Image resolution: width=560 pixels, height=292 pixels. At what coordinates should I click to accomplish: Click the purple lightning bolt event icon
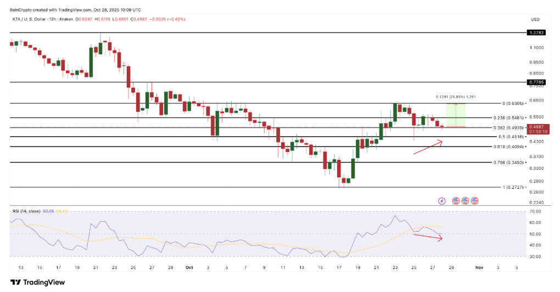point(442,201)
